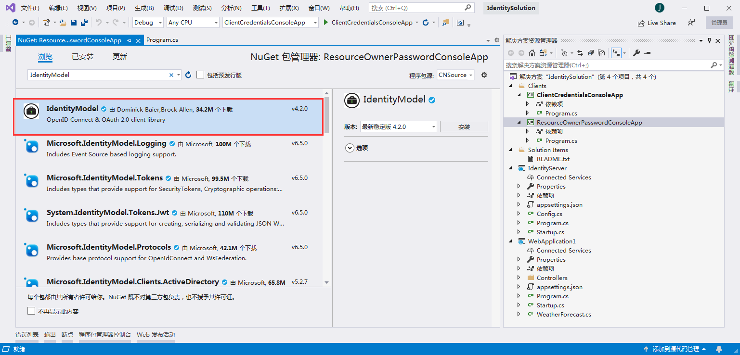Click the navigate backward arrow icon
Screen dimensions: 740x355
[15, 22]
